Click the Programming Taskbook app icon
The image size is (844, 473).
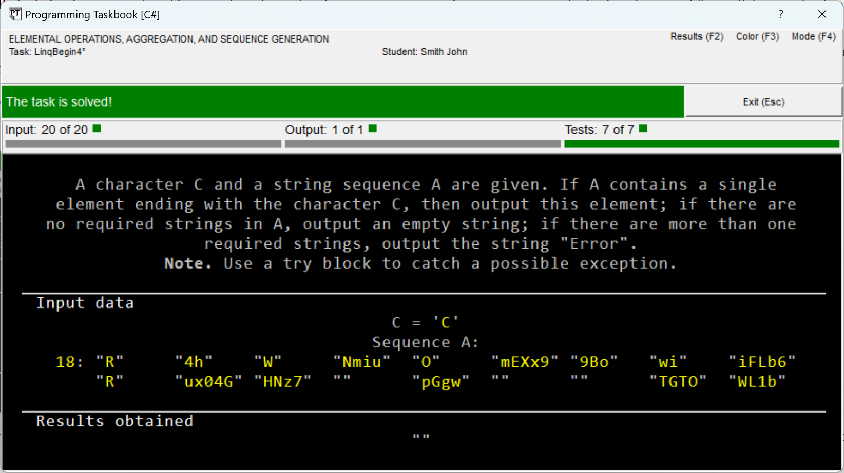[15, 14]
